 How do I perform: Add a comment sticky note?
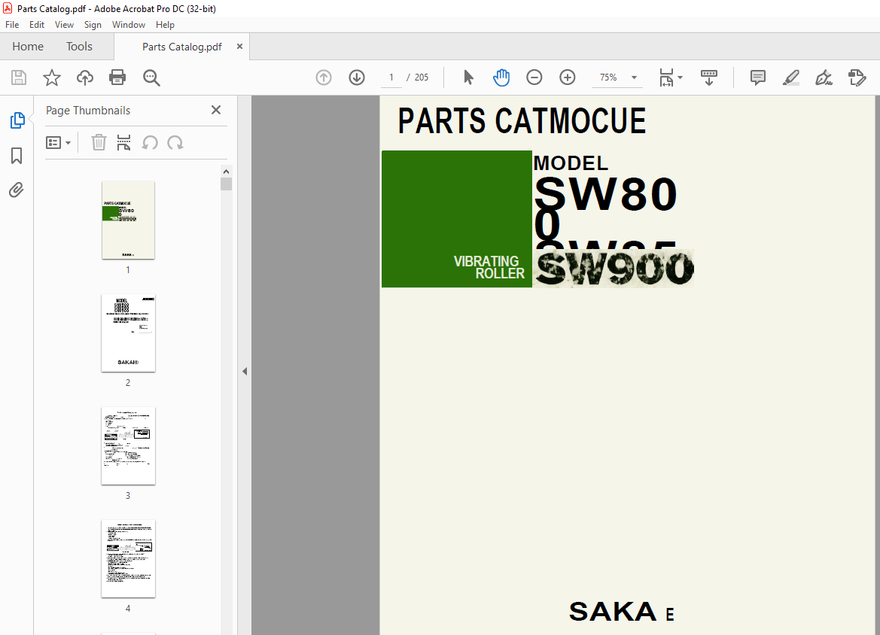coord(757,77)
